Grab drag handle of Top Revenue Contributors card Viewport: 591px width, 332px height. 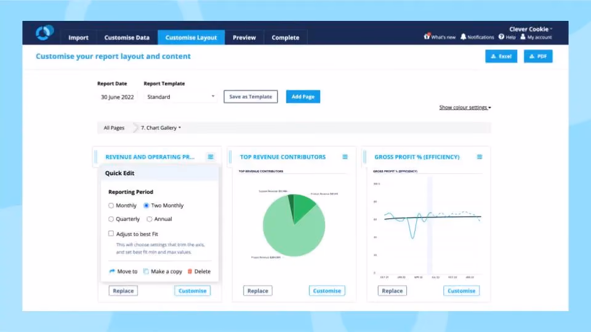point(230,157)
